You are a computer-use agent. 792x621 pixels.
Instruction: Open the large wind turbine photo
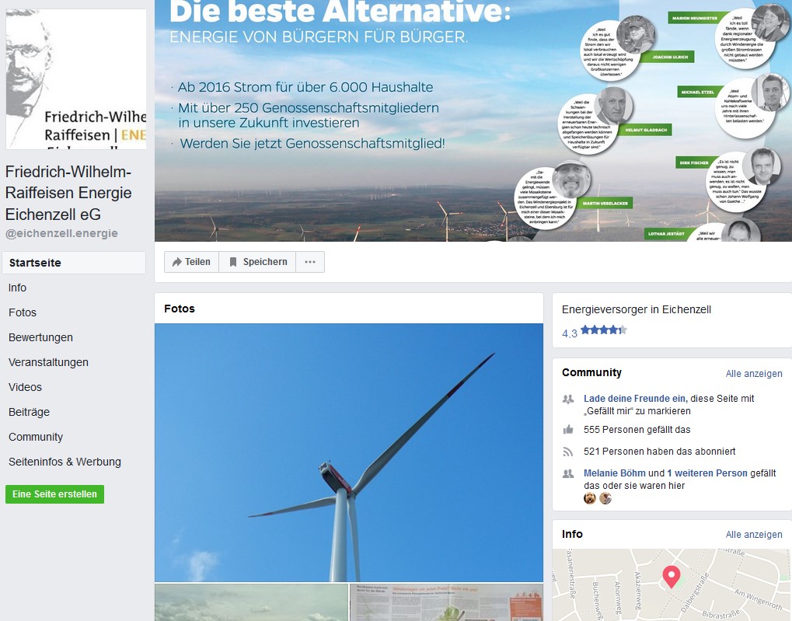click(349, 453)
